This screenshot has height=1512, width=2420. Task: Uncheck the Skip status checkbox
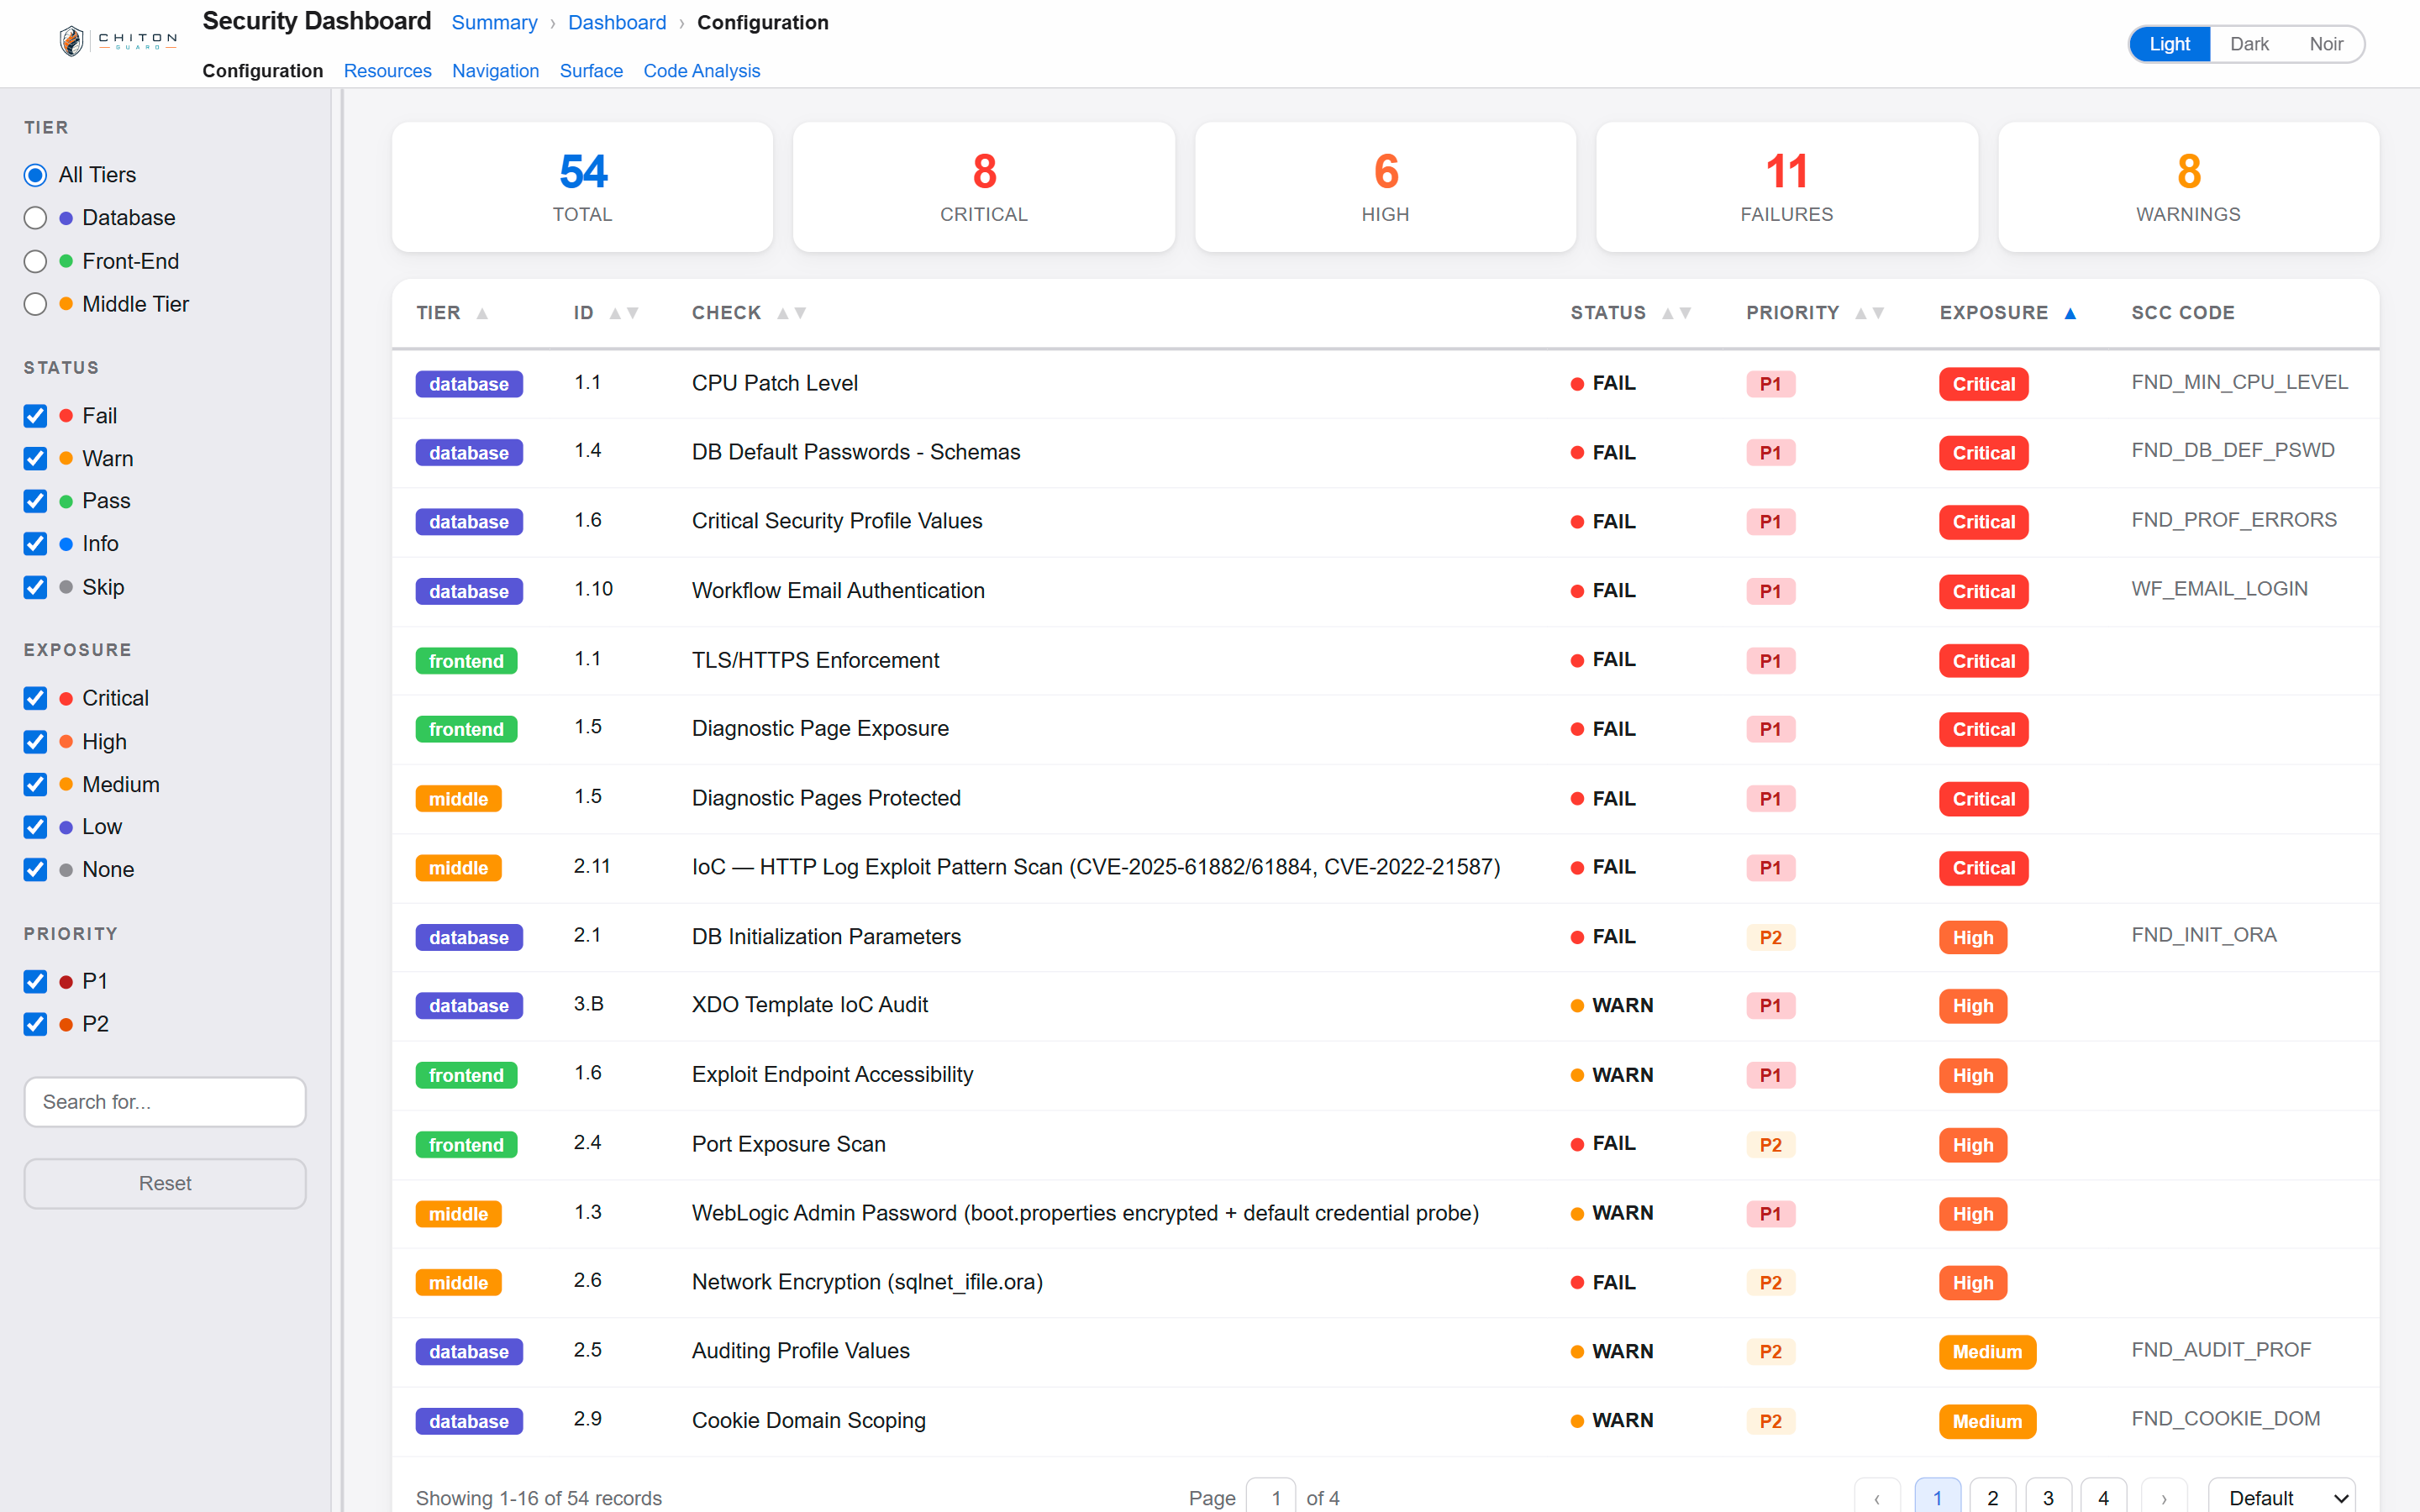click(x=35, y=587)
